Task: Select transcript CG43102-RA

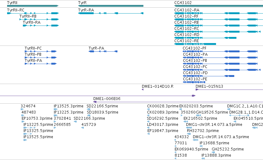Action: click(218, 13)
